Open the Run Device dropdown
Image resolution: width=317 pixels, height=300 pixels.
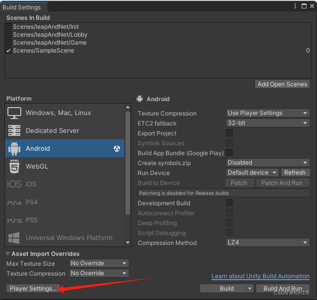pyautogui.click(x=252, y=173)
